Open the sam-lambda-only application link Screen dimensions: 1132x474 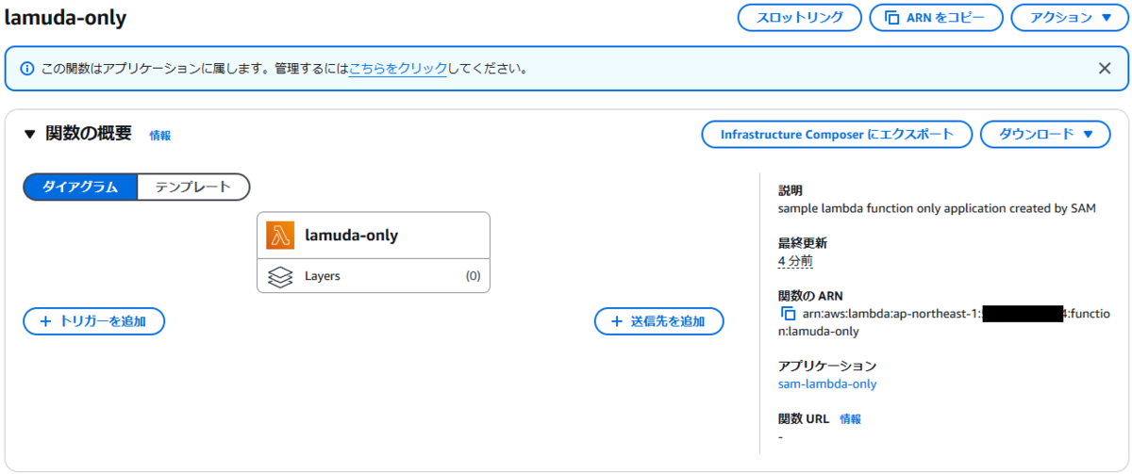[827, 384]
